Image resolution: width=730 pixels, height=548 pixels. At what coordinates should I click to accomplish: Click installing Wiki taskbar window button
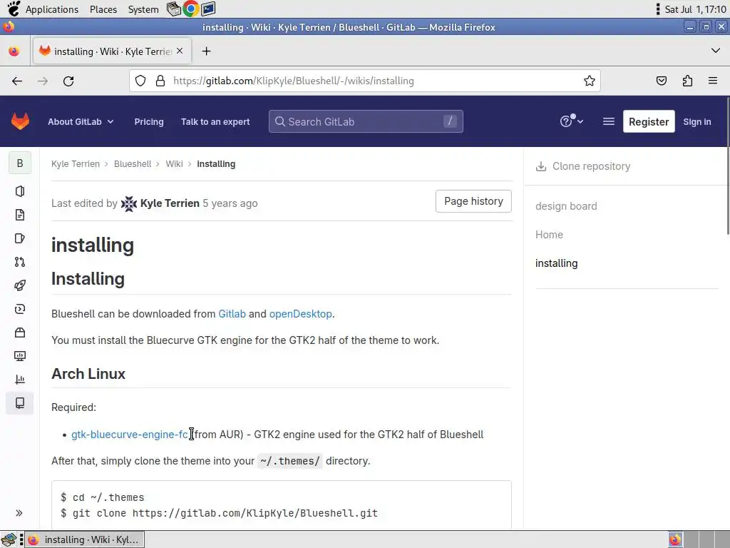point(84,539)
